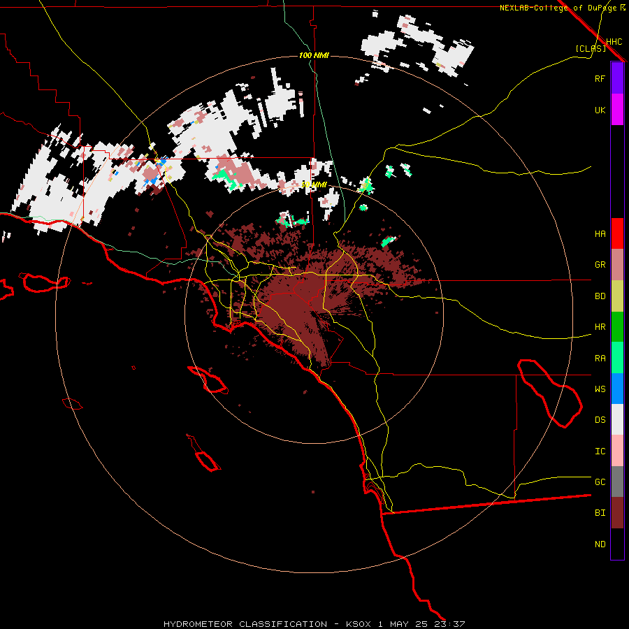Click the BI brown legend swatch
Screen dimensions: 629x629
point(617,513)
